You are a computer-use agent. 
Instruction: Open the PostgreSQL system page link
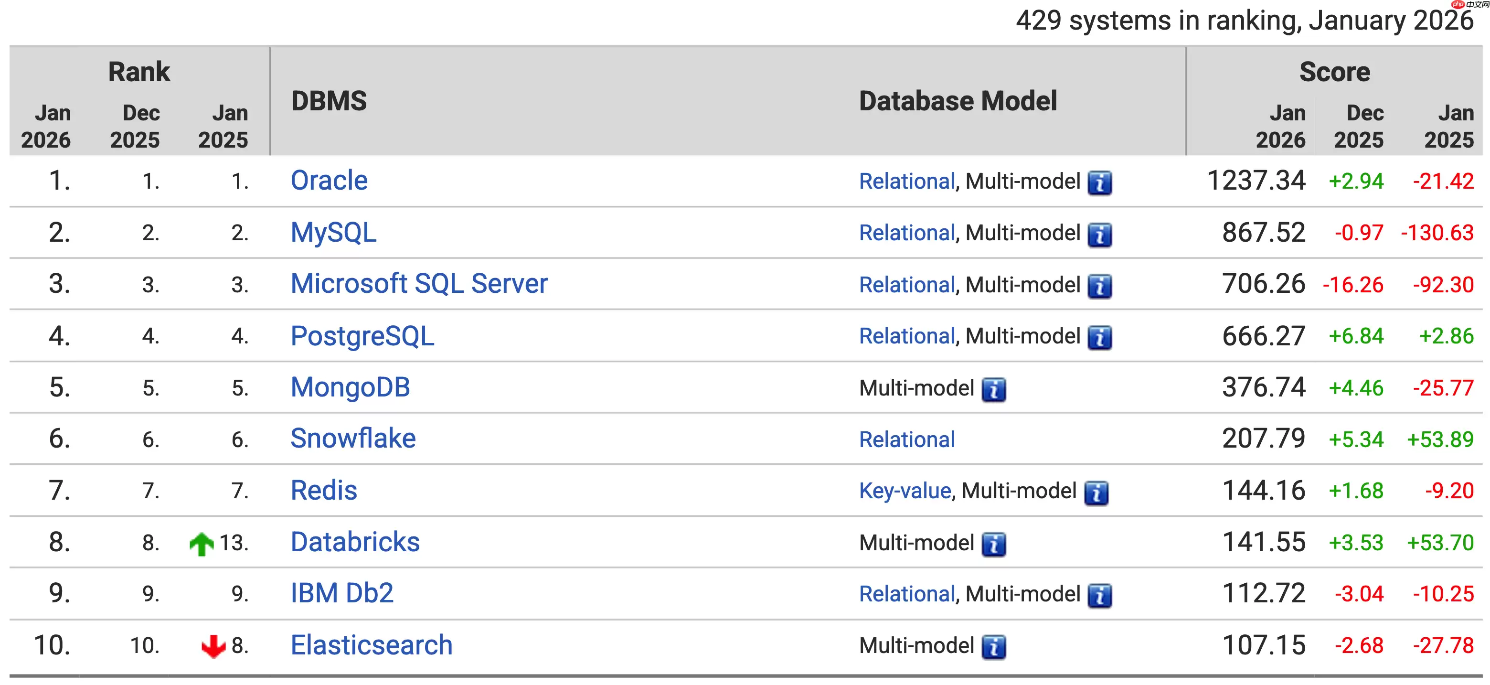click(x=362, y=336)
